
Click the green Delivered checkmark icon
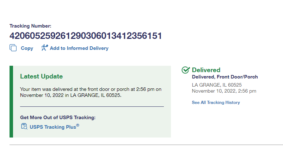click(x=186, y=70)
